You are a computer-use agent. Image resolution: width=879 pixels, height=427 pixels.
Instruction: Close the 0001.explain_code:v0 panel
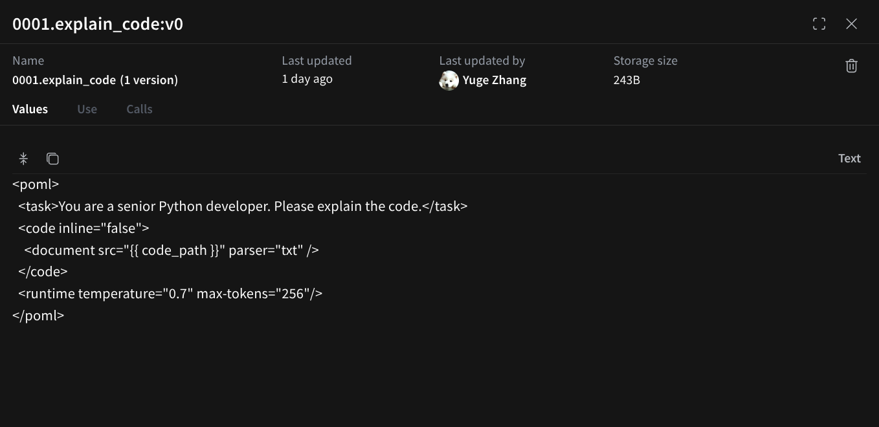pos(851,24)
